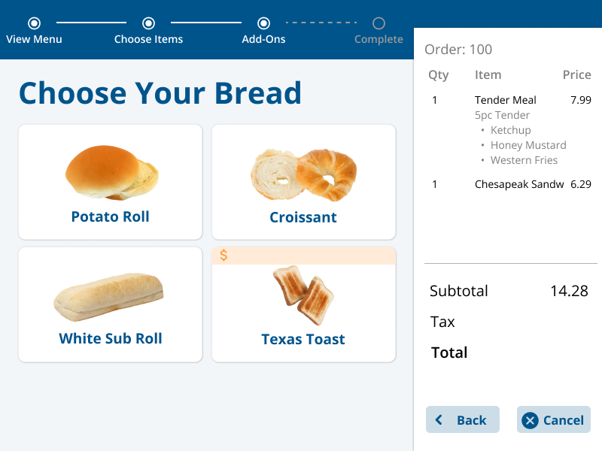Go to View Menu step circle

pyautogui.click(x=34, y=23)
